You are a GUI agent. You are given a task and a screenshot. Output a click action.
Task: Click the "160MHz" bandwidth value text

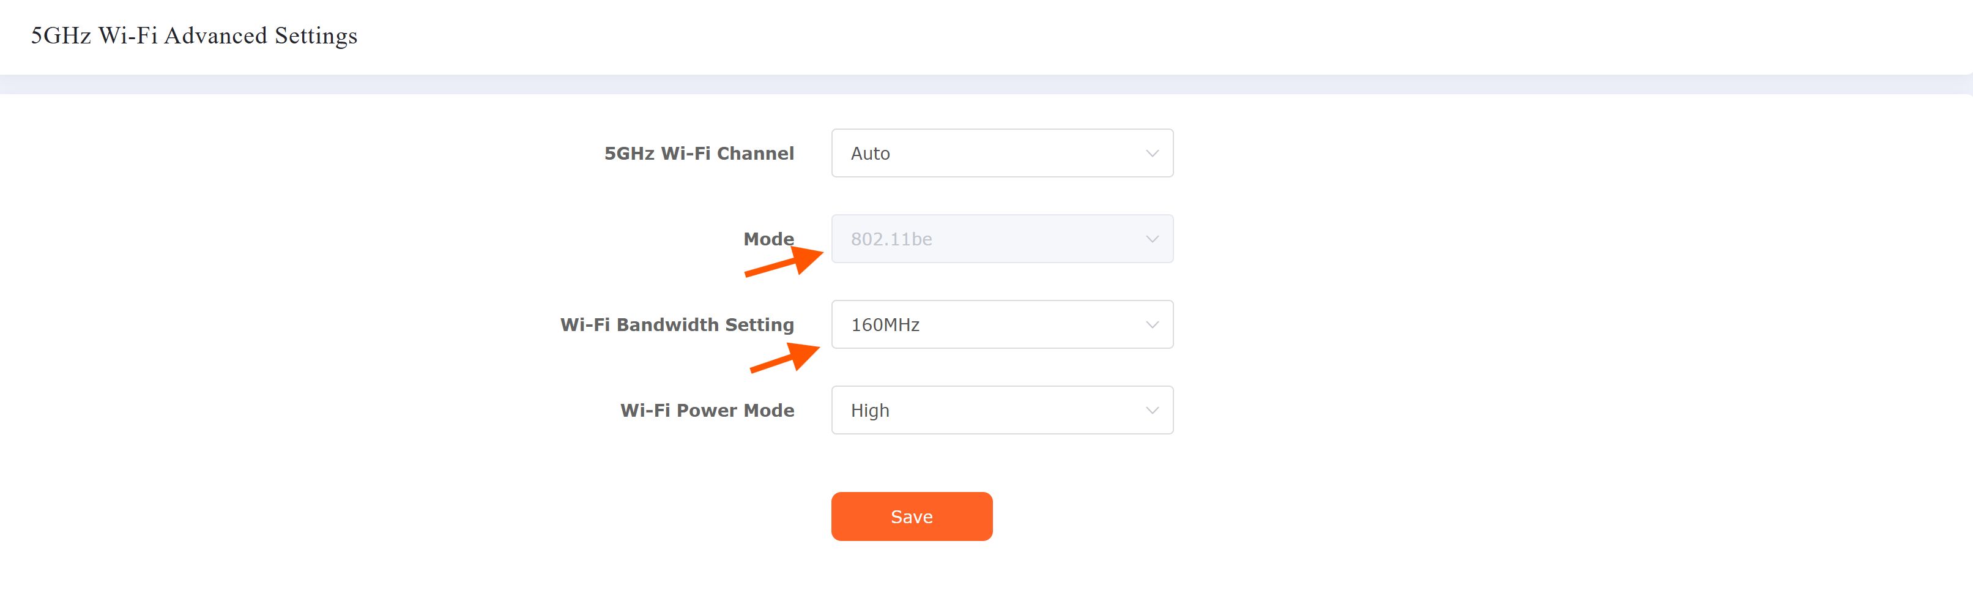885,325
